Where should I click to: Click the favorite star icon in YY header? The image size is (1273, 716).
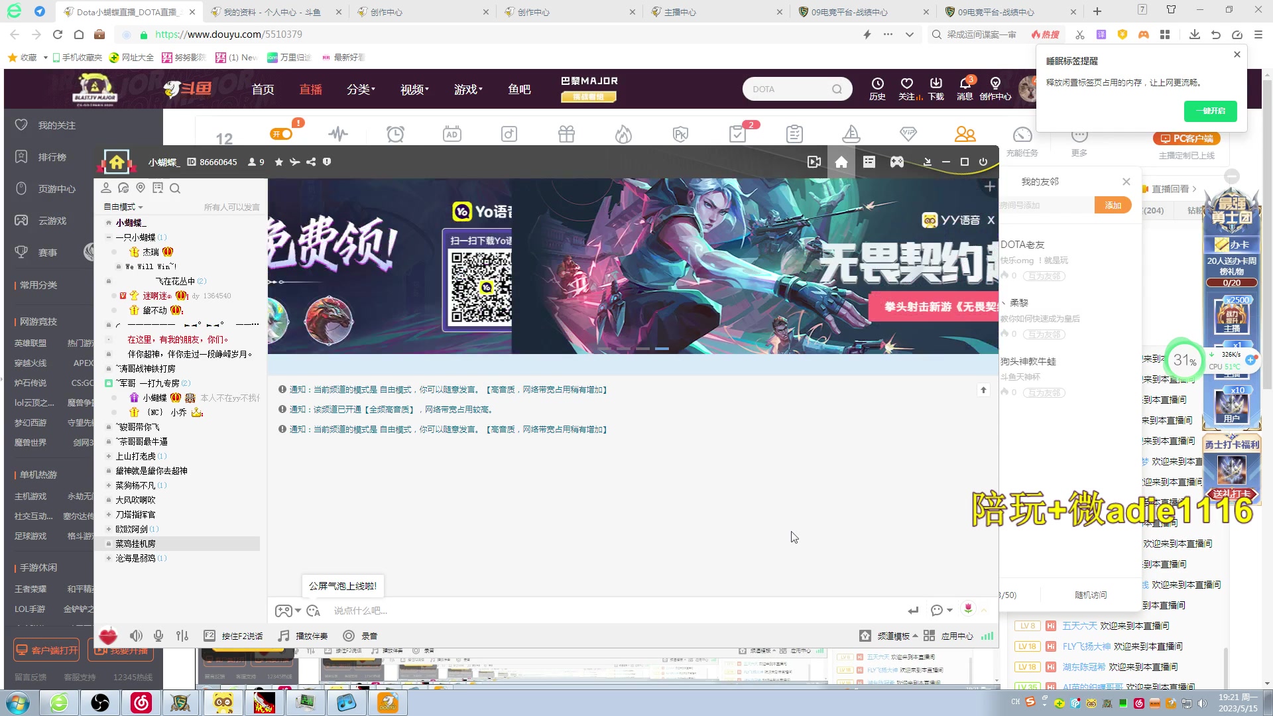279,162
